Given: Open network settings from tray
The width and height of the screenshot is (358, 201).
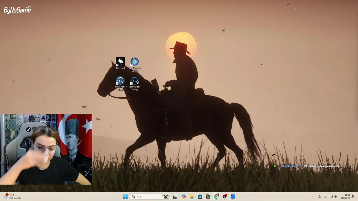Looking at the screenshot, I should pyautogui.click(x=331, y=197).
